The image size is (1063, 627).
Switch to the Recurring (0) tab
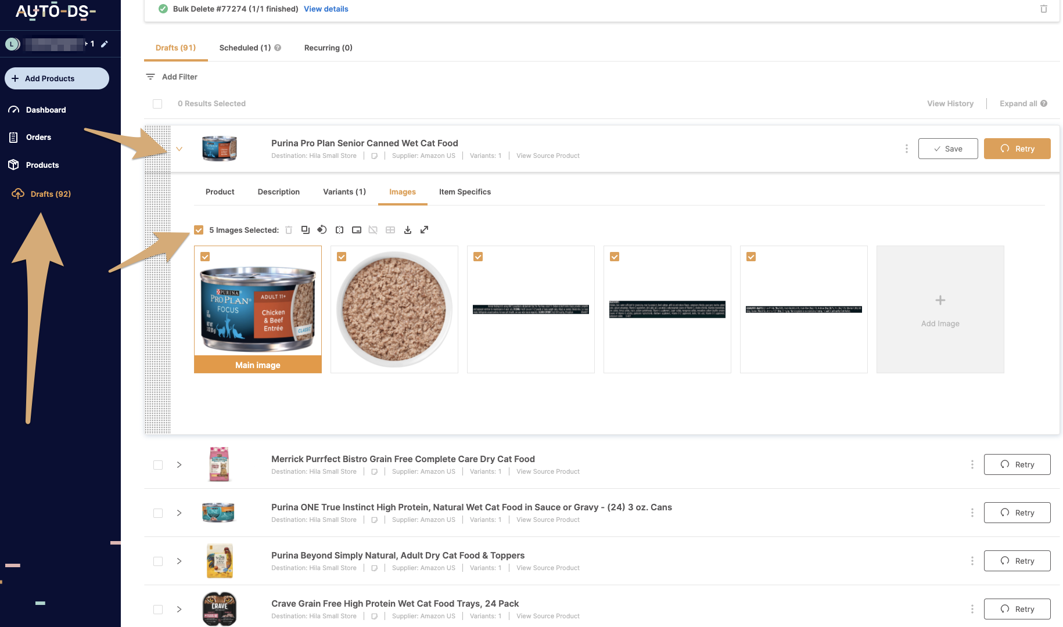tap(328, 48)
